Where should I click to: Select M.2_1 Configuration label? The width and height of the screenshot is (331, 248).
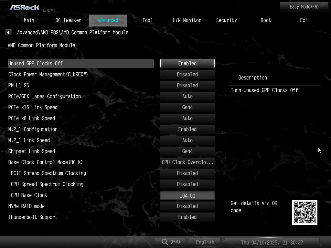click(x=33, y=129)
